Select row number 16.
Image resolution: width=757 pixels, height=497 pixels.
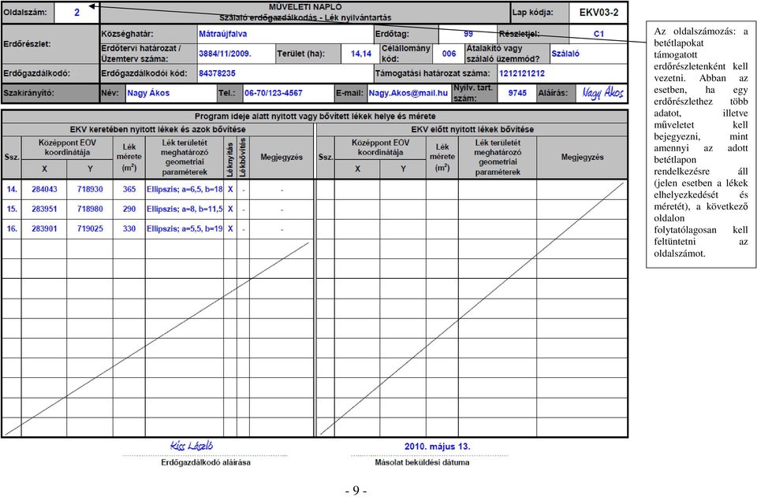pos(12,229)
